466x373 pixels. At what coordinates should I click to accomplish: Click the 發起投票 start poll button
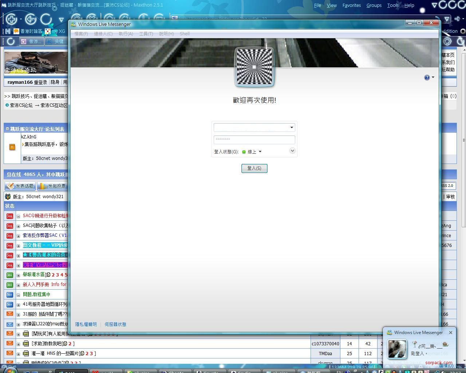click(x=53, y=186)
